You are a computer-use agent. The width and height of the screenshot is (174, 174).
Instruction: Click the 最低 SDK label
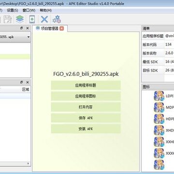pyautogui.click(x=150, y=62)
